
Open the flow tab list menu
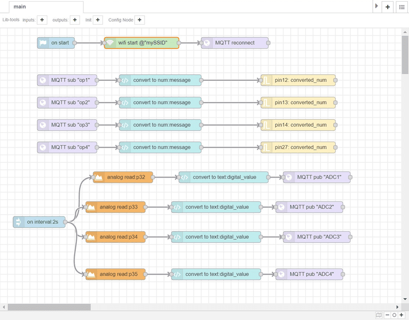click(401, 7)
